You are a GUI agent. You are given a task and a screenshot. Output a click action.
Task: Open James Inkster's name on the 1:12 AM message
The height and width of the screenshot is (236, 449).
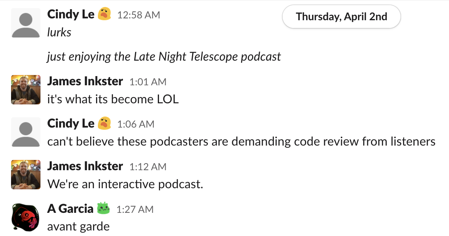click(85, 166)
